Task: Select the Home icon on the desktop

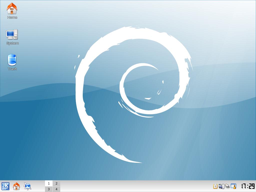Action: pos(12,9)
